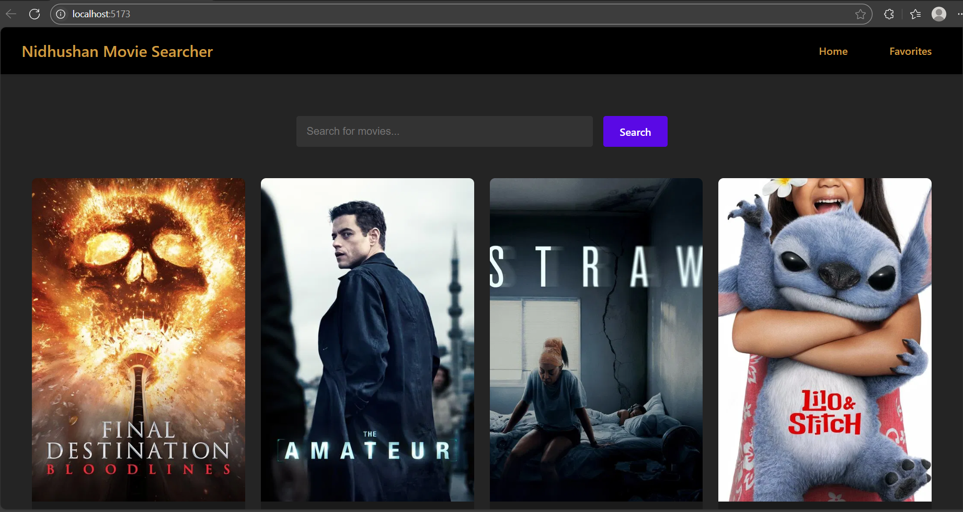Select the localhost:5173 address bar

(x=461, y=14)
